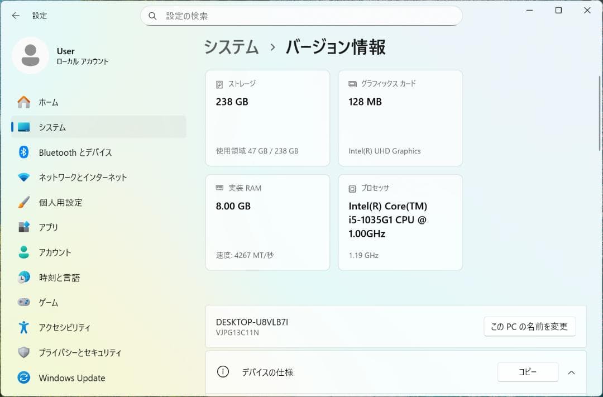Open the アプリ settings category
Screen dimensions: 603x397
point(50,227)
